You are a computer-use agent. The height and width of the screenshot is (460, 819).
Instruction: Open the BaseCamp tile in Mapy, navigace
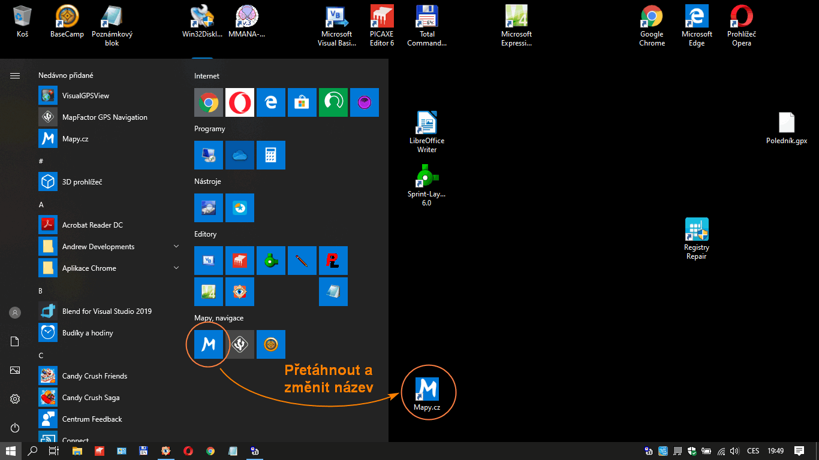point(271,344)
